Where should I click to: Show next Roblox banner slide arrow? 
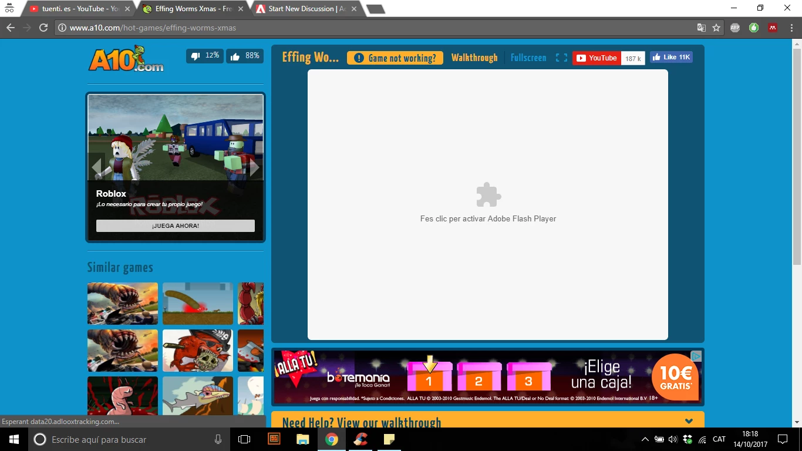(x=255, y=167)
